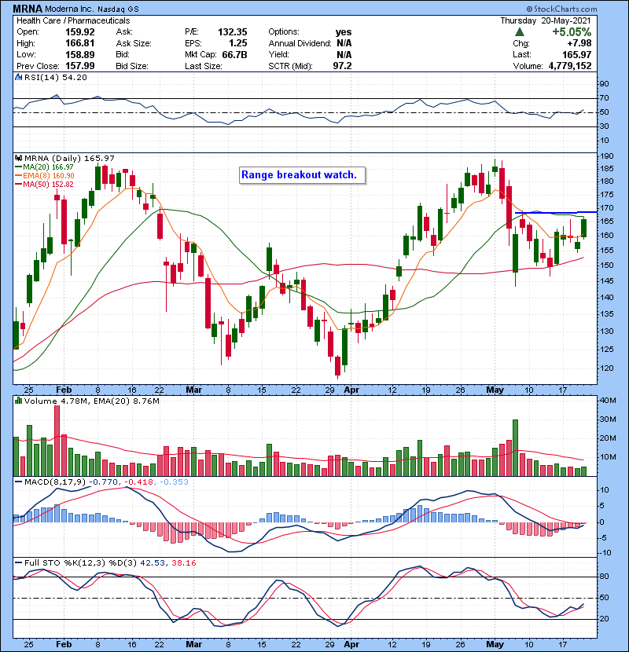
Task: Select the Low value 158.89
Action: 80,54
